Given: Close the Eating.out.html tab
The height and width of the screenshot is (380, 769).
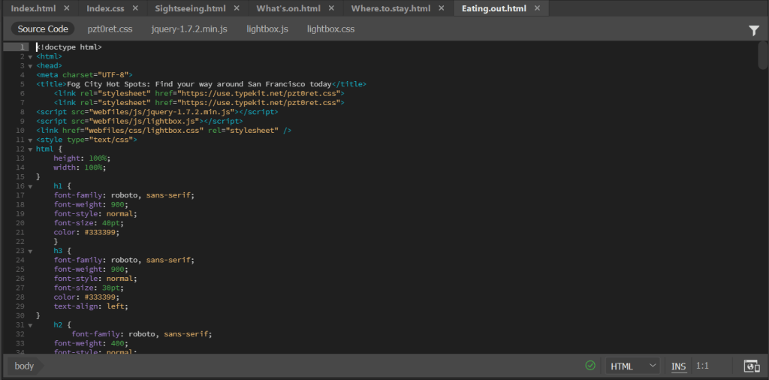Looking at the screenshot, I should pyautogui.click(x=537, y=8).
